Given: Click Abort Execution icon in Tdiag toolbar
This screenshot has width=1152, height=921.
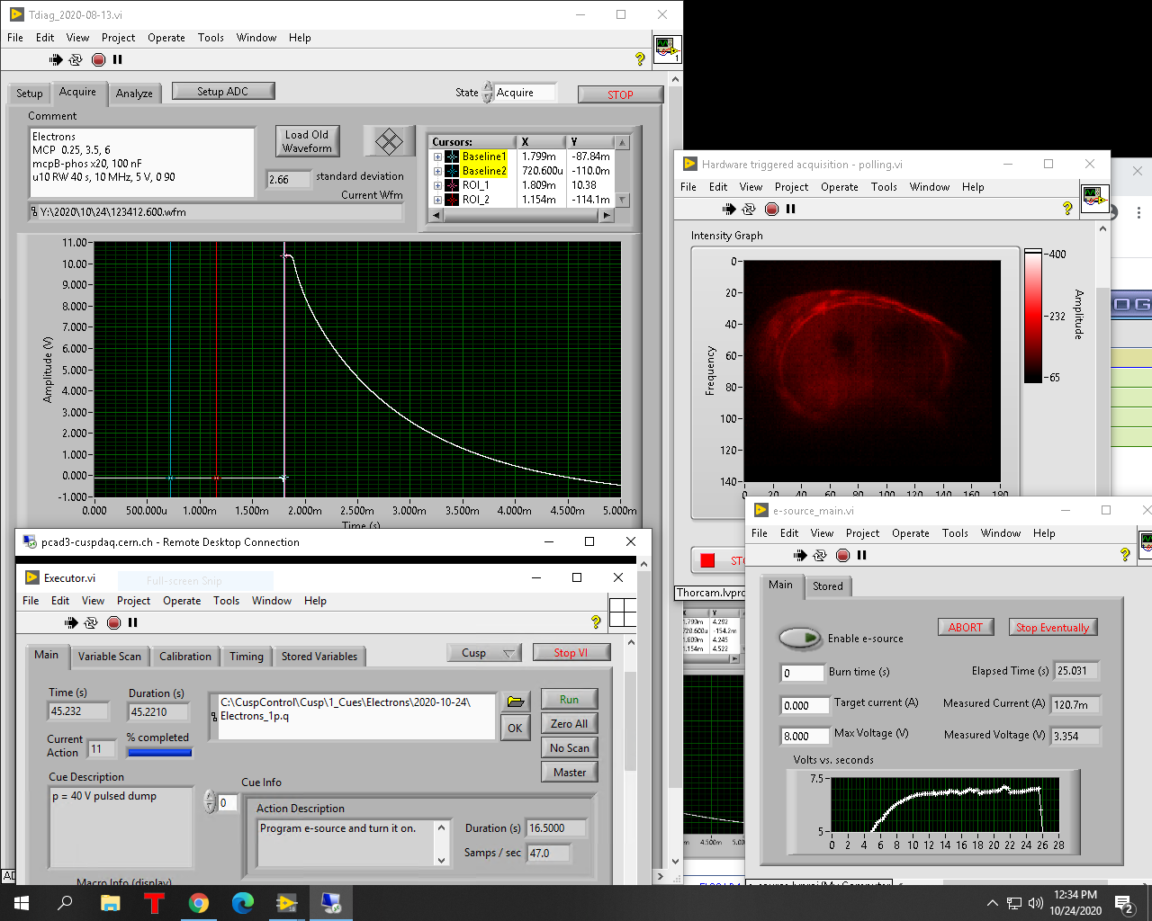Looking at the screenshot, I should tap(98, 59).
